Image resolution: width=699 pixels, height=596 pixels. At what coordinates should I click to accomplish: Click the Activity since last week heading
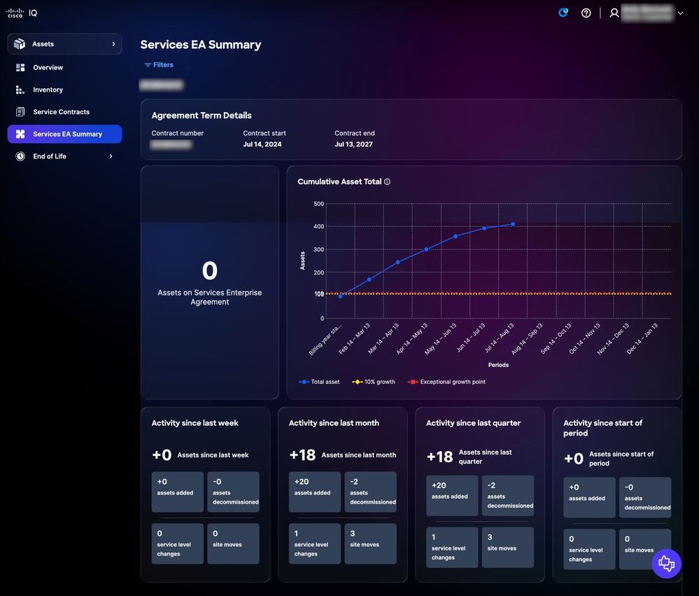click(195, 423)
